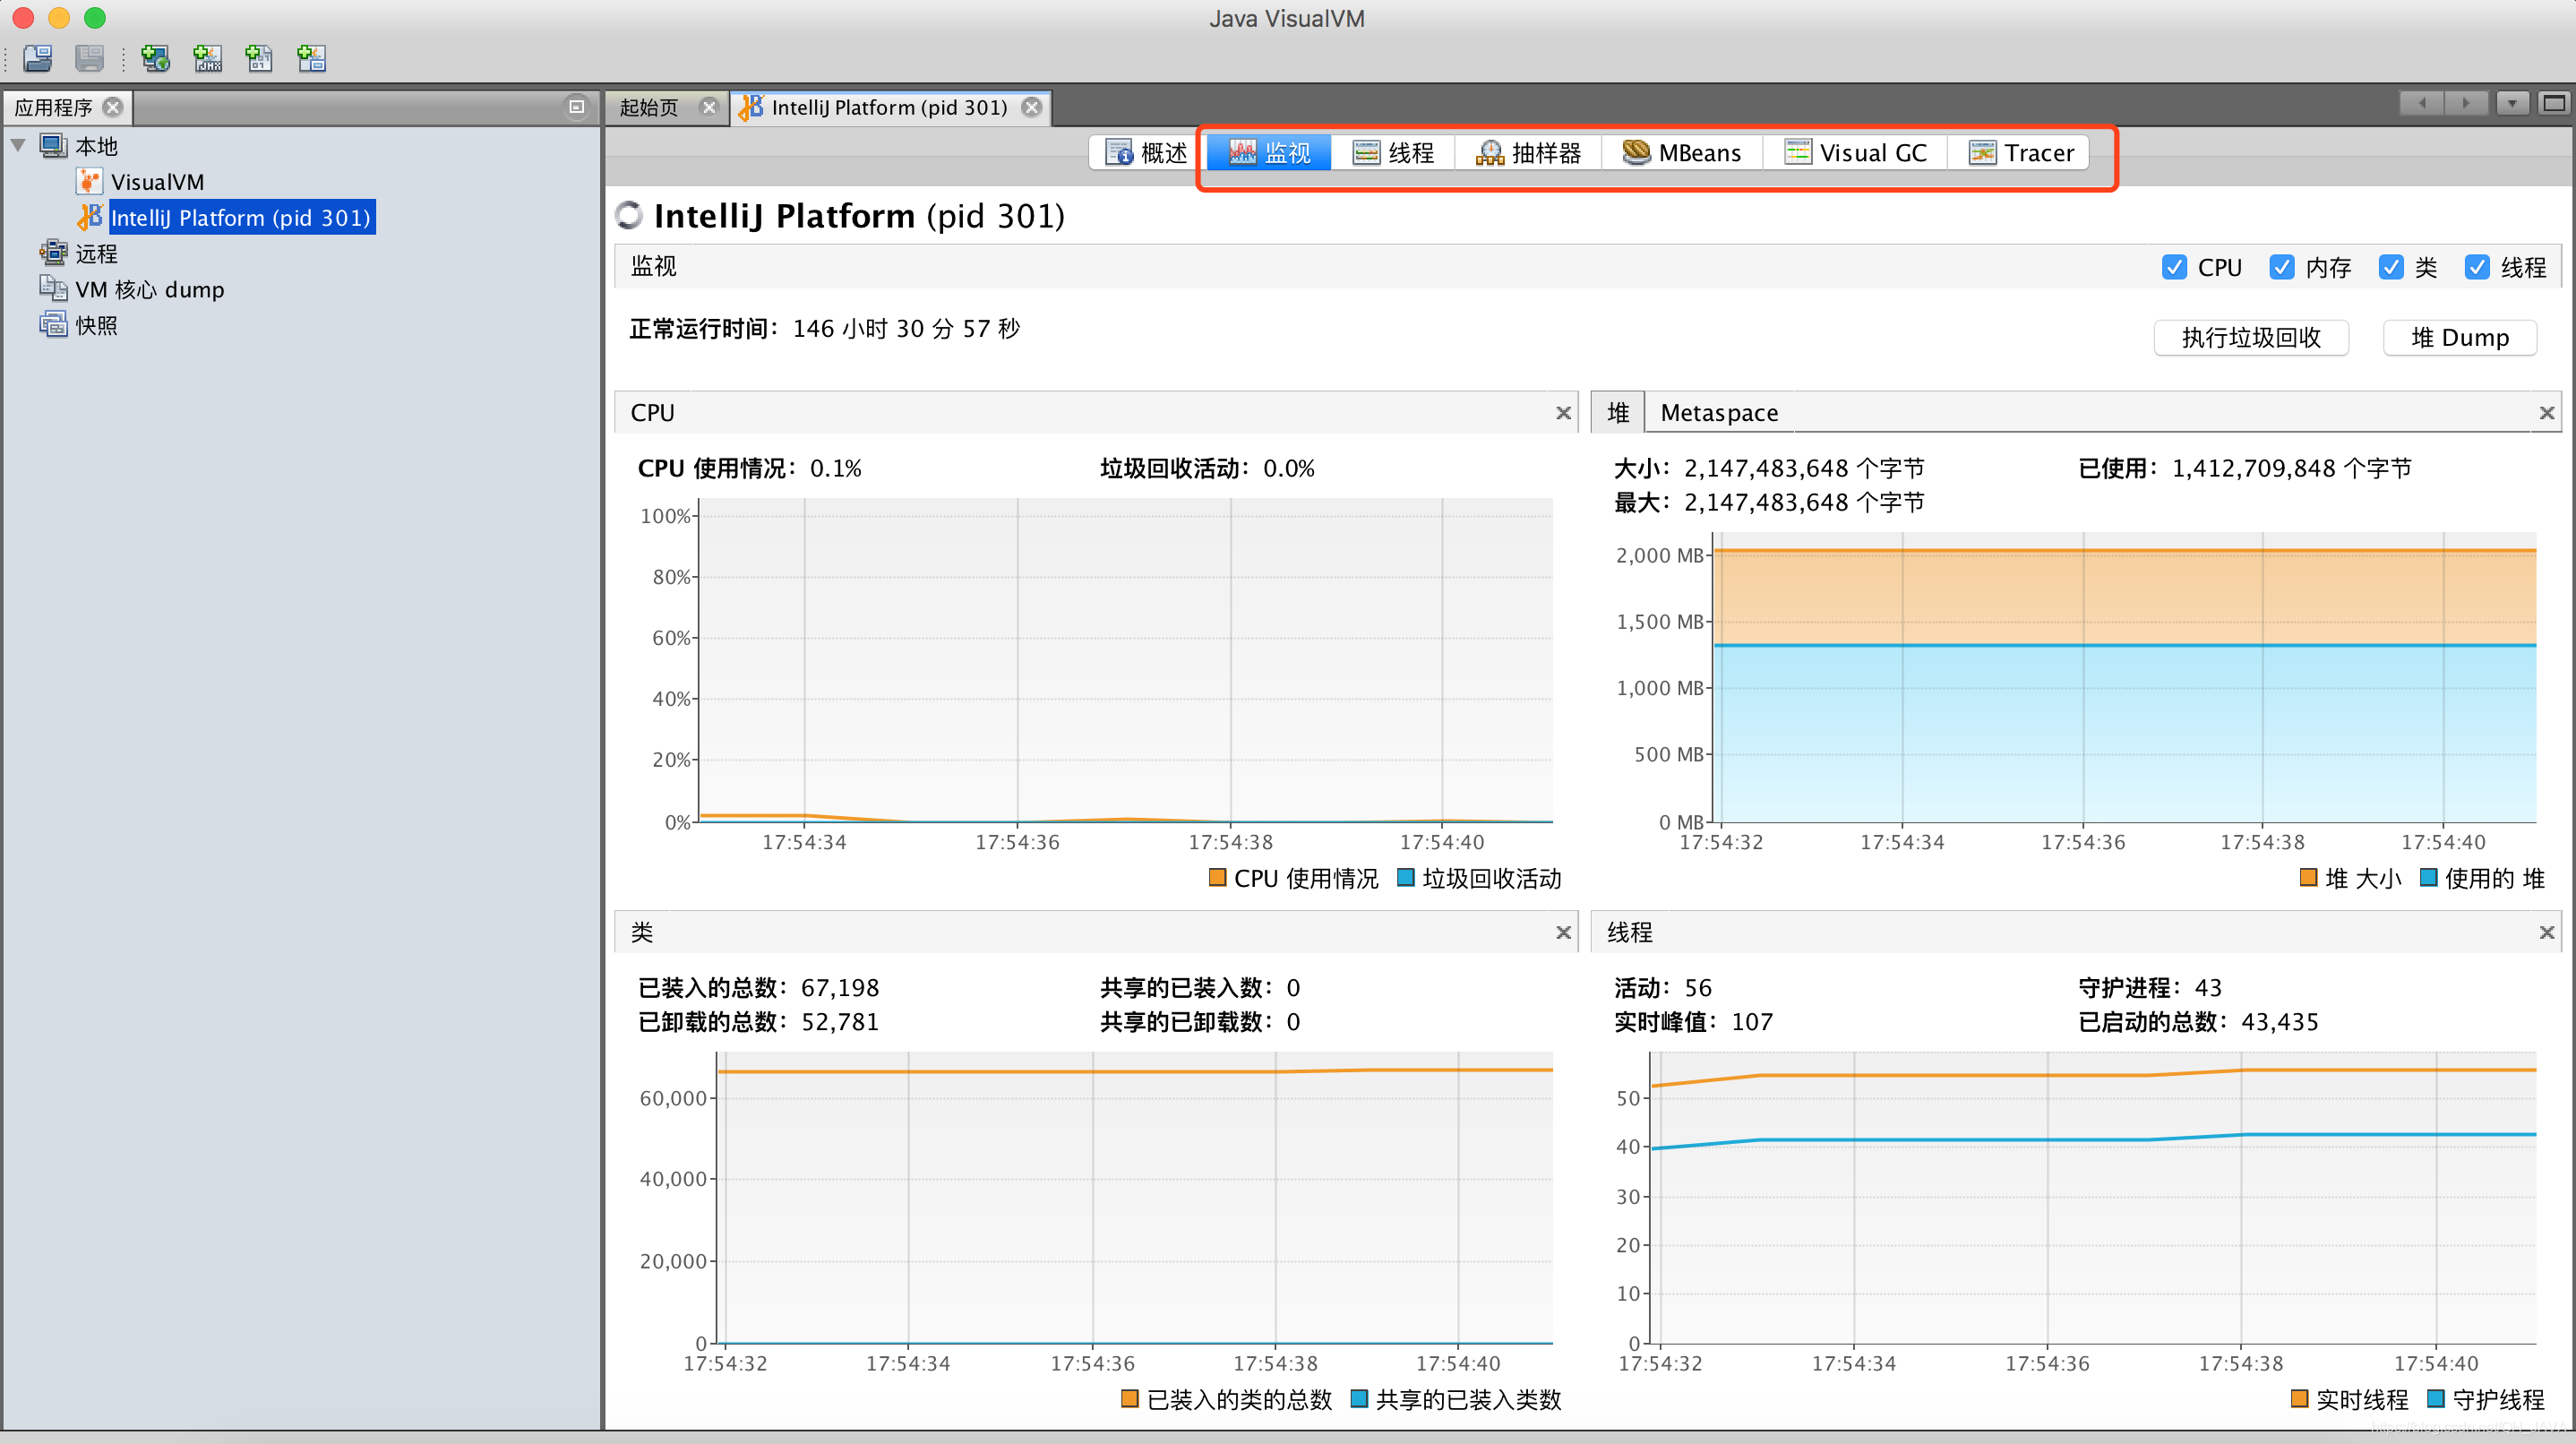Open the 快照 snapshots node

[96, 325]
